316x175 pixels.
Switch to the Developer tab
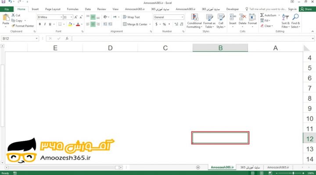pos(232,9)
